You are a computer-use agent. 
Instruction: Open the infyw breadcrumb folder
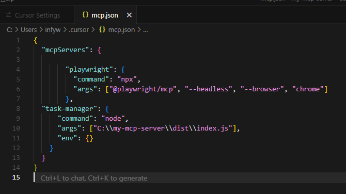click(53, 30)
